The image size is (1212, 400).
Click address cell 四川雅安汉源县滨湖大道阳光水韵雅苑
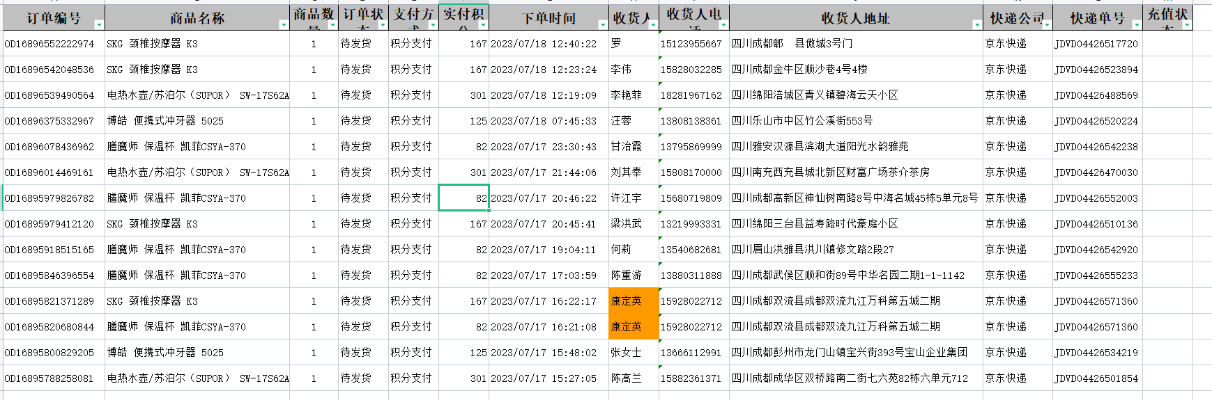point(856,146)
